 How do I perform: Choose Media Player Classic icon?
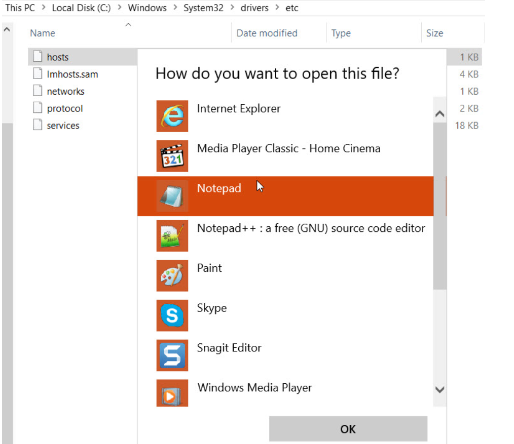pos(172,156)
